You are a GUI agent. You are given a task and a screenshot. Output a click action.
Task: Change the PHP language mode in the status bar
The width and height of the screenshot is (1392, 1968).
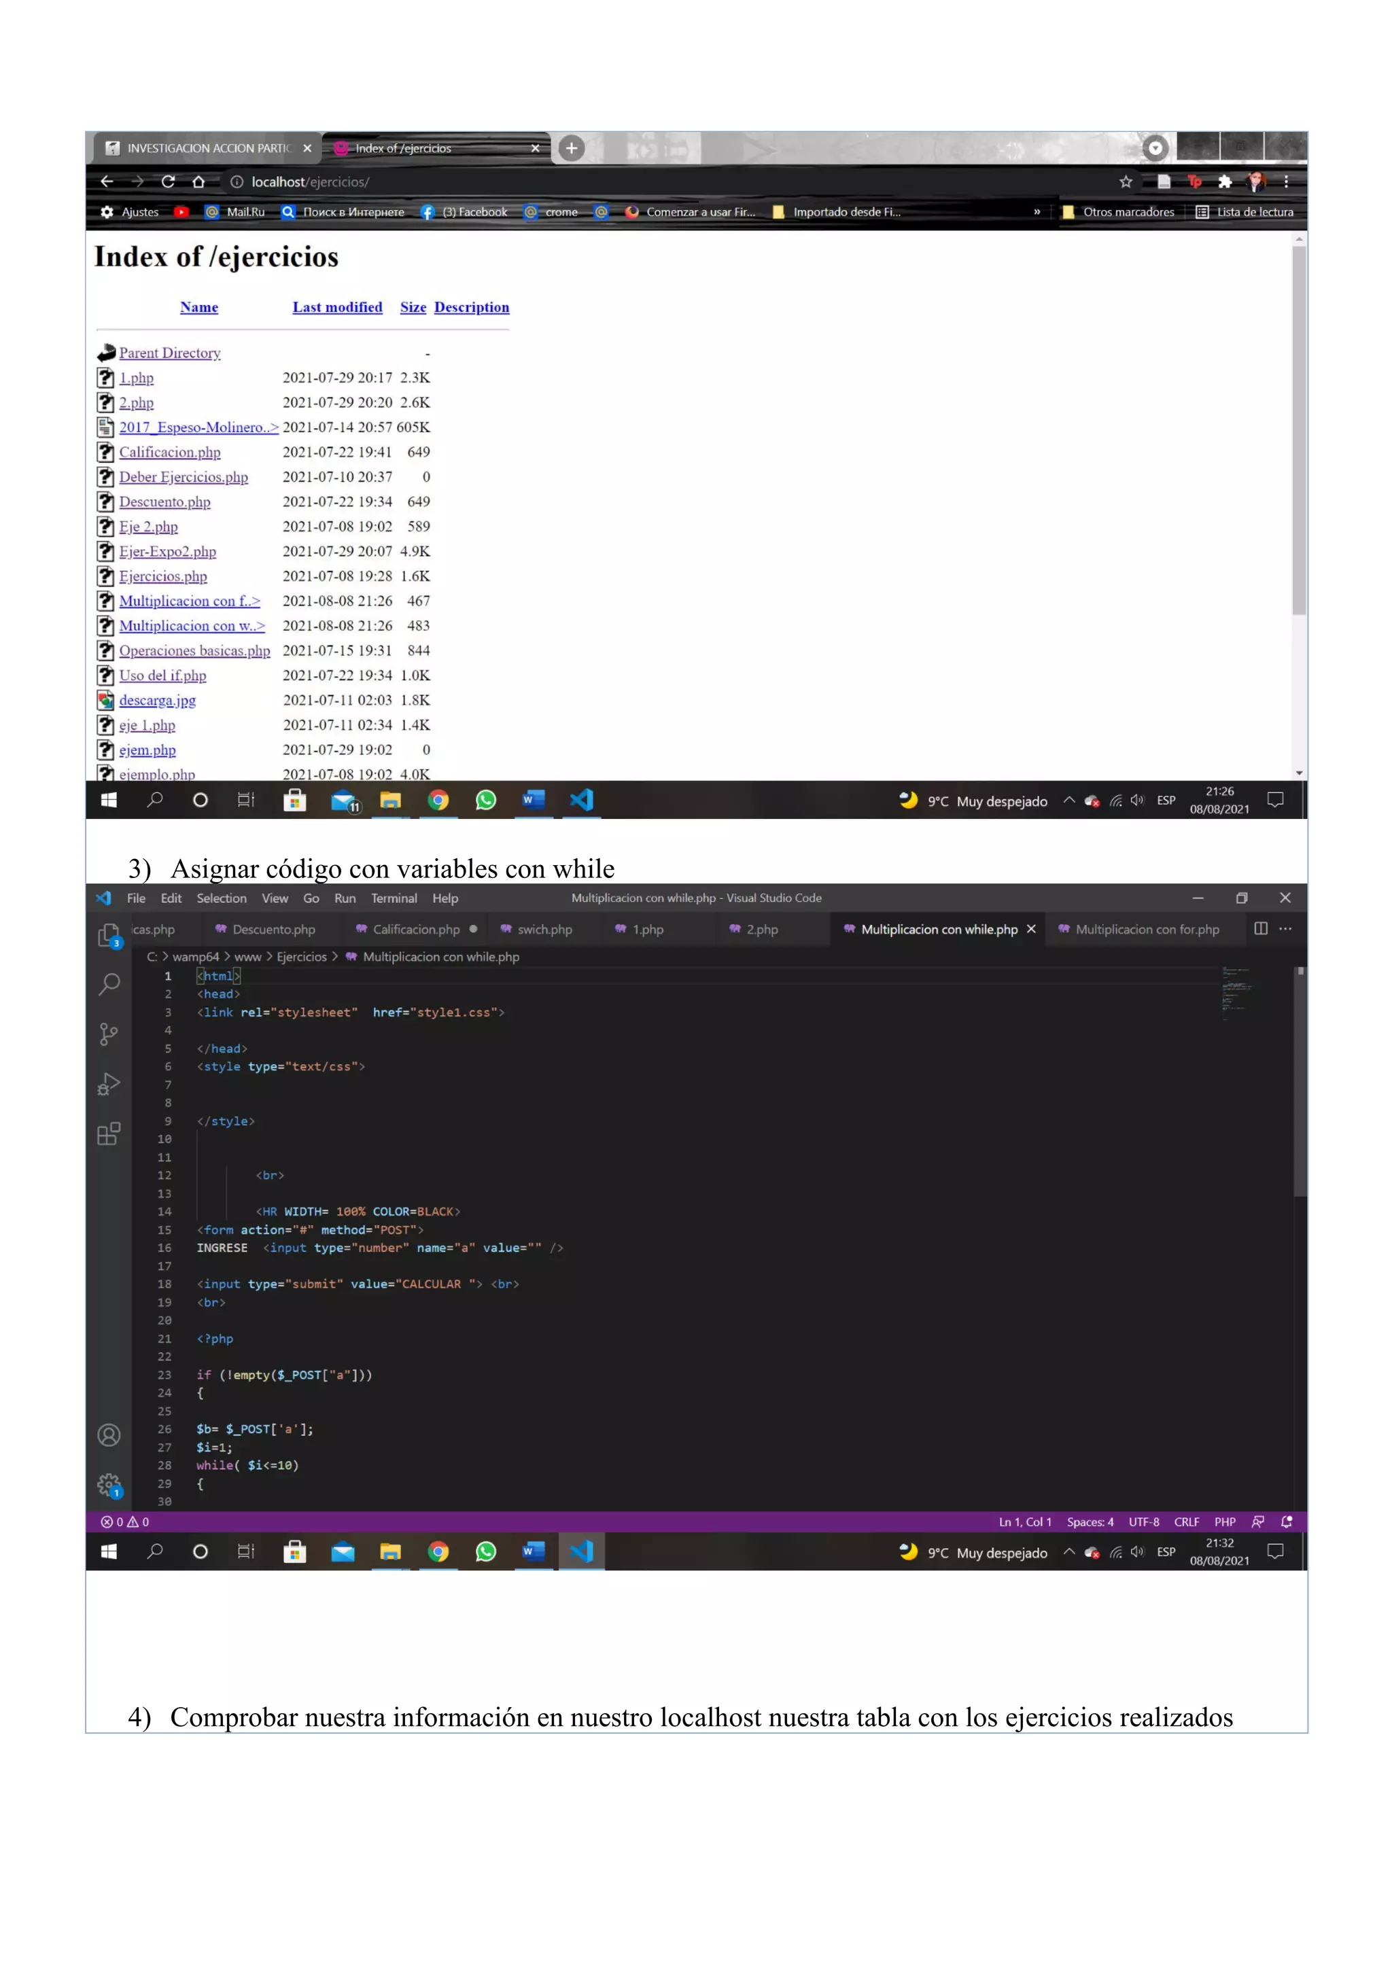(x=1224, y=1522)
